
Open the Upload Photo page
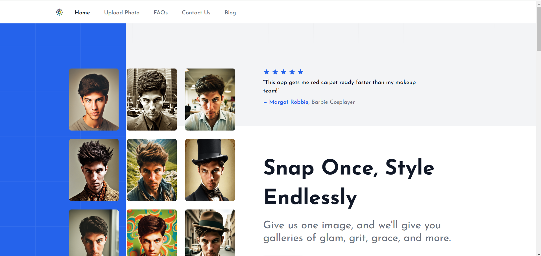coord(122,12)
